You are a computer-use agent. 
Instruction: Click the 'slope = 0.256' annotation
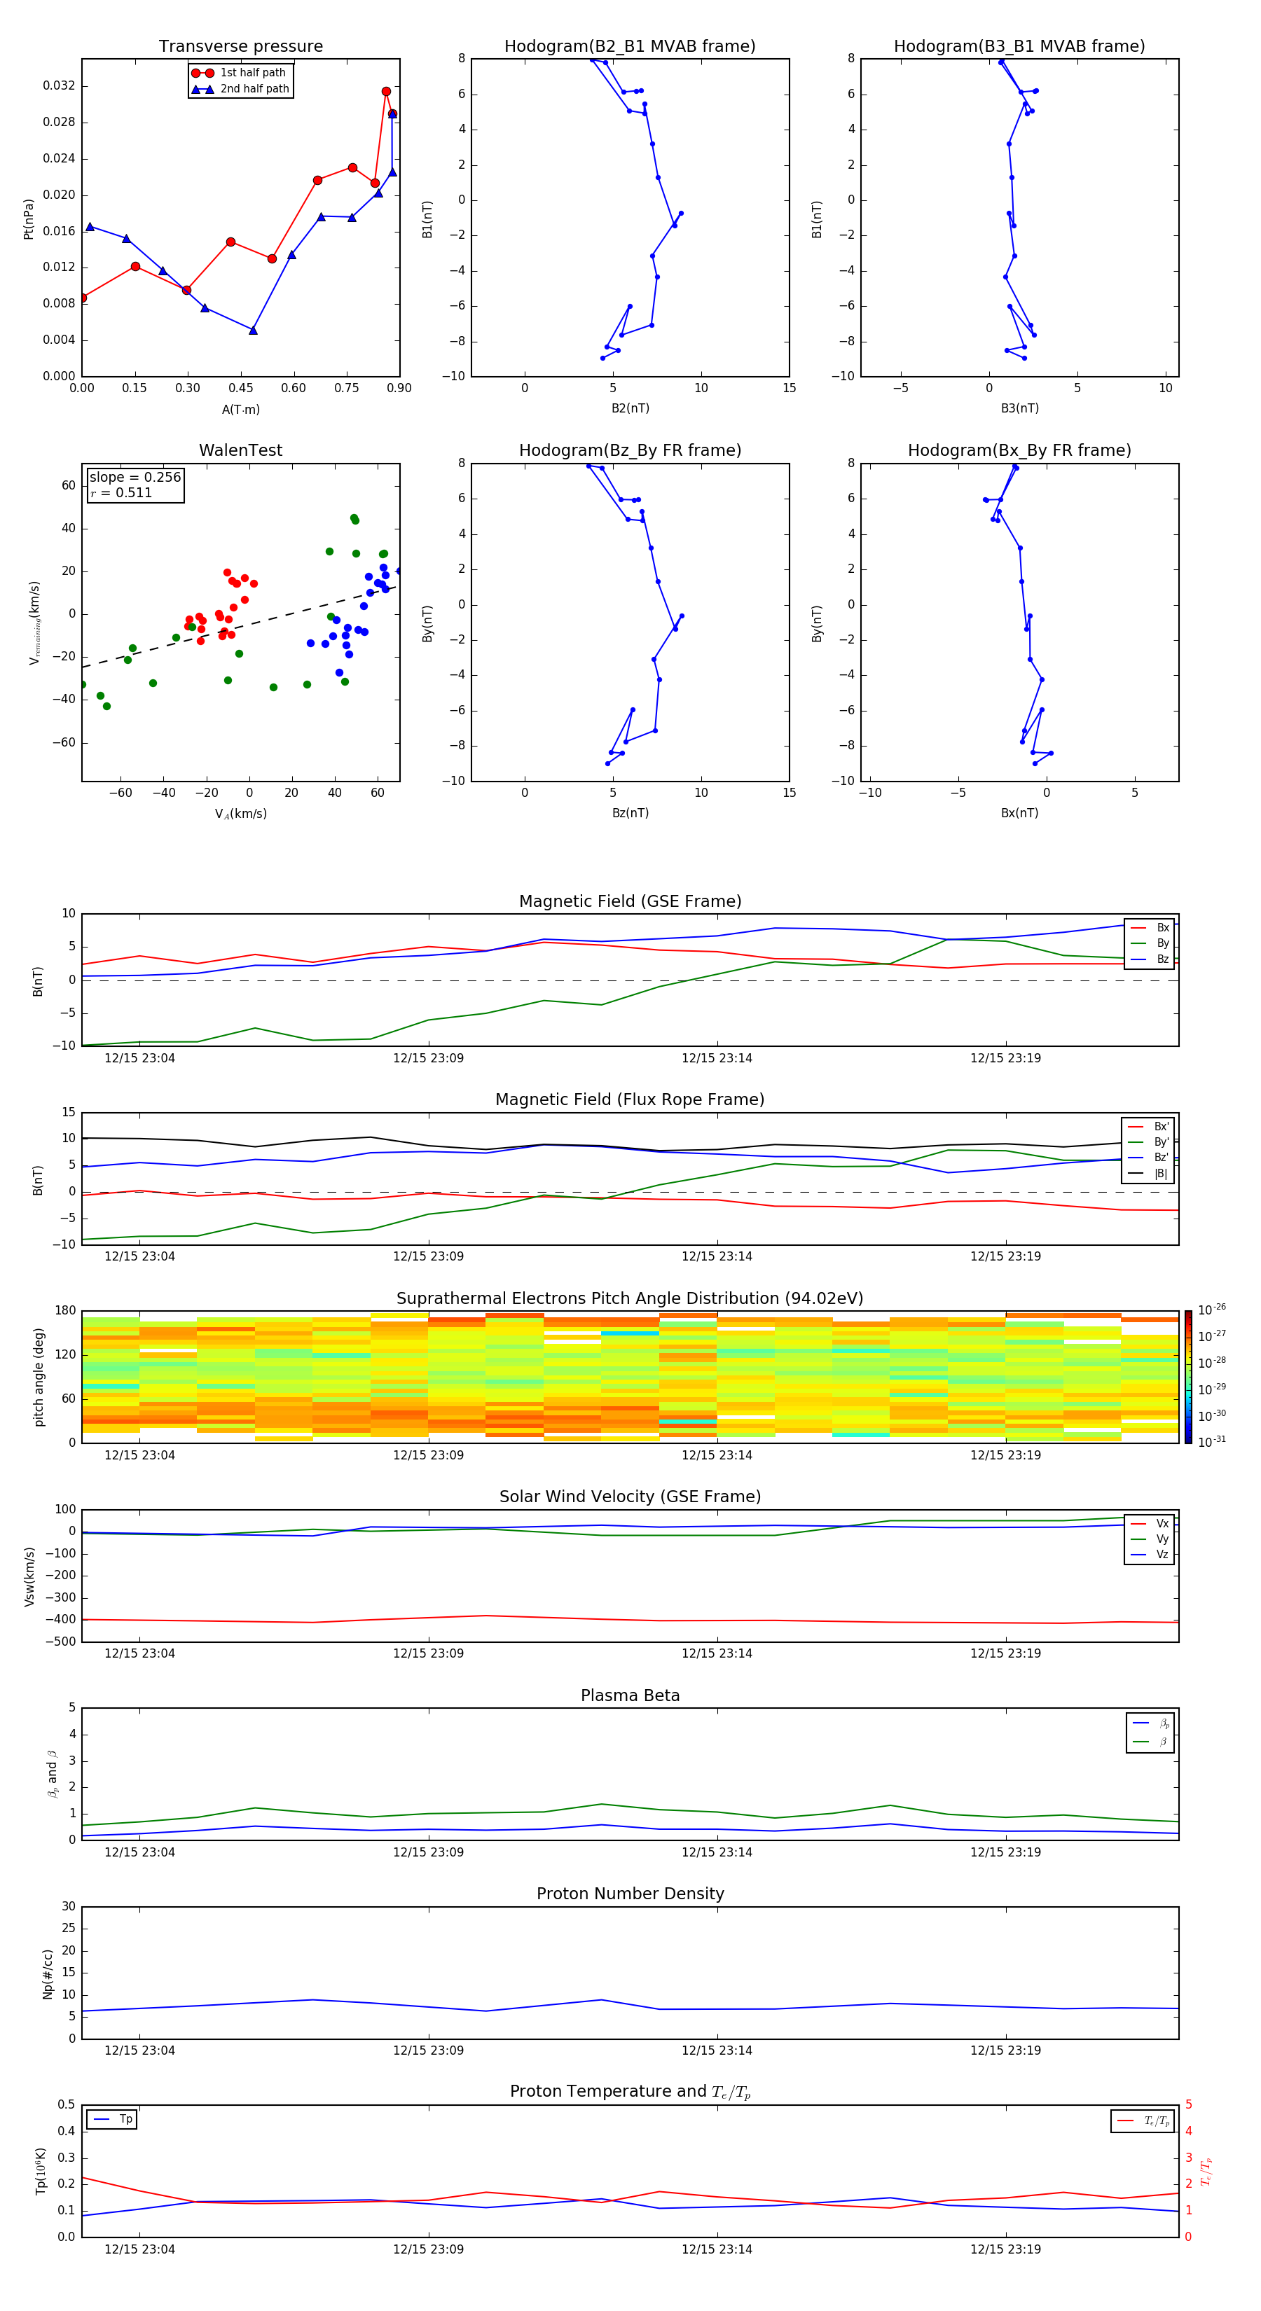click(x=135, y=478)
